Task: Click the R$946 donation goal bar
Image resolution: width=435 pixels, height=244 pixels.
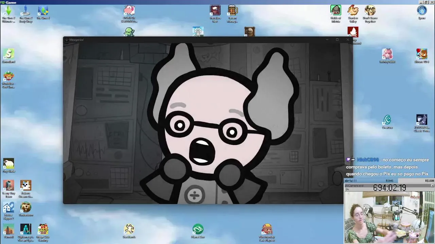Action: tap(389, 181)
